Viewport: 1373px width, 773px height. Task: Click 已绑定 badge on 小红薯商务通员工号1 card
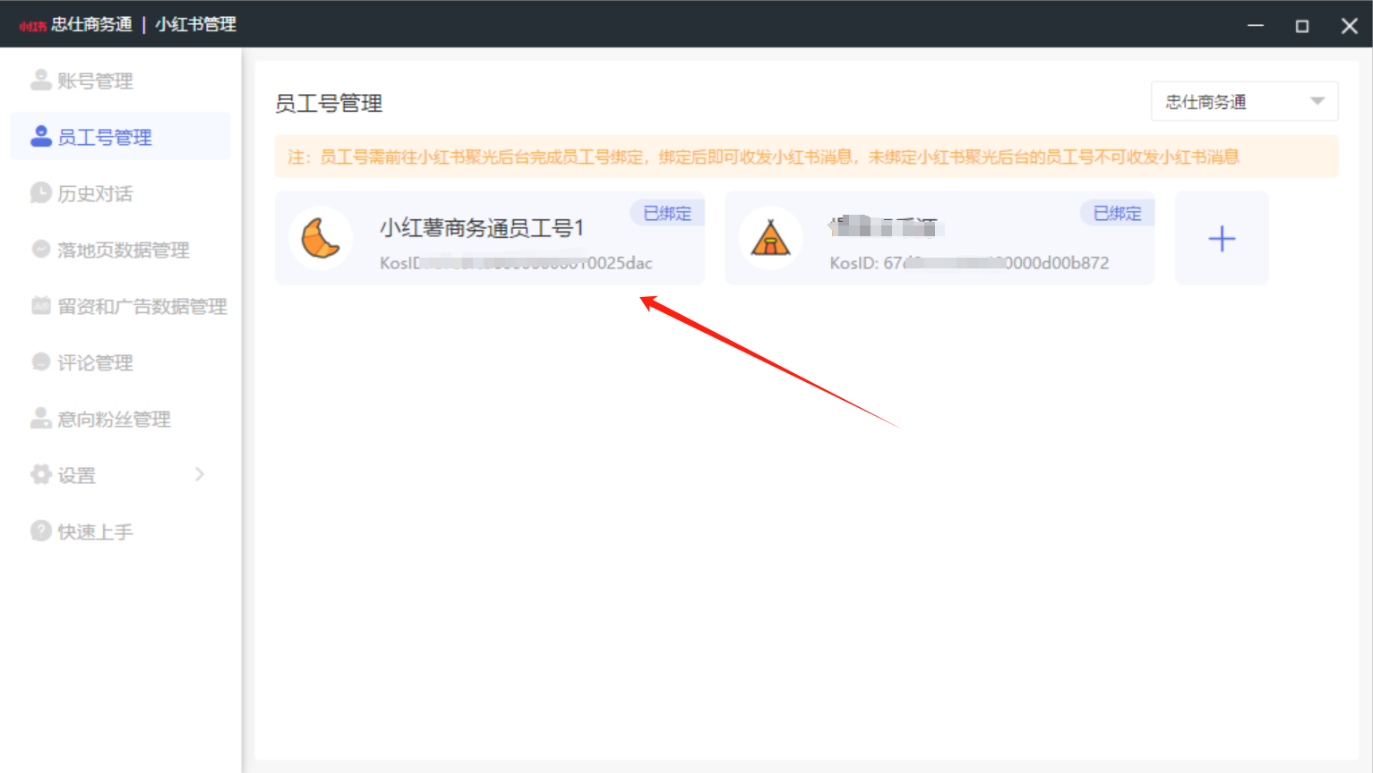pyautogui.click(x=667, y=213)
